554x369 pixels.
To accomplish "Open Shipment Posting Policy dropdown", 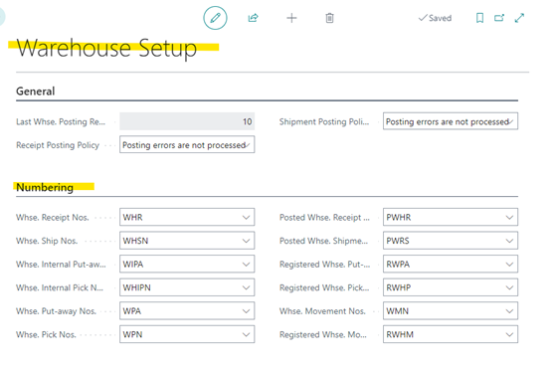I will [451, 121].
